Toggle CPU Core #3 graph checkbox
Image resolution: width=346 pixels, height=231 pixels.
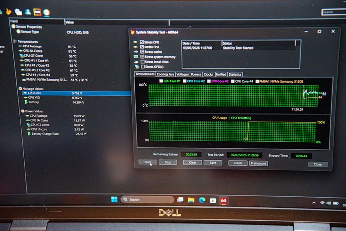[209, 81]
